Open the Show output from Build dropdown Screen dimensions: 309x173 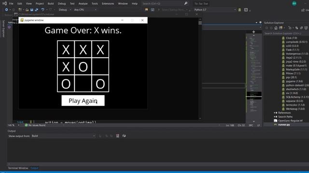pos(63,136)
